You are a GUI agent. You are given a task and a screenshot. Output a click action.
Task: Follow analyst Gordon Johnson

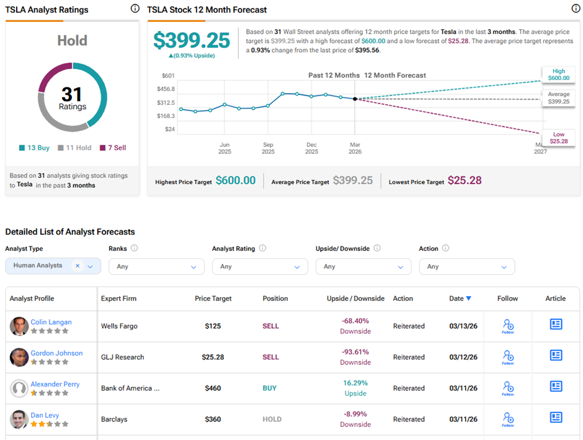pyautogui.click(x=508, y=357)
